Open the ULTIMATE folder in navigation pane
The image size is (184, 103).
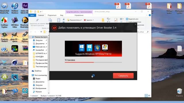coord(40,54)
